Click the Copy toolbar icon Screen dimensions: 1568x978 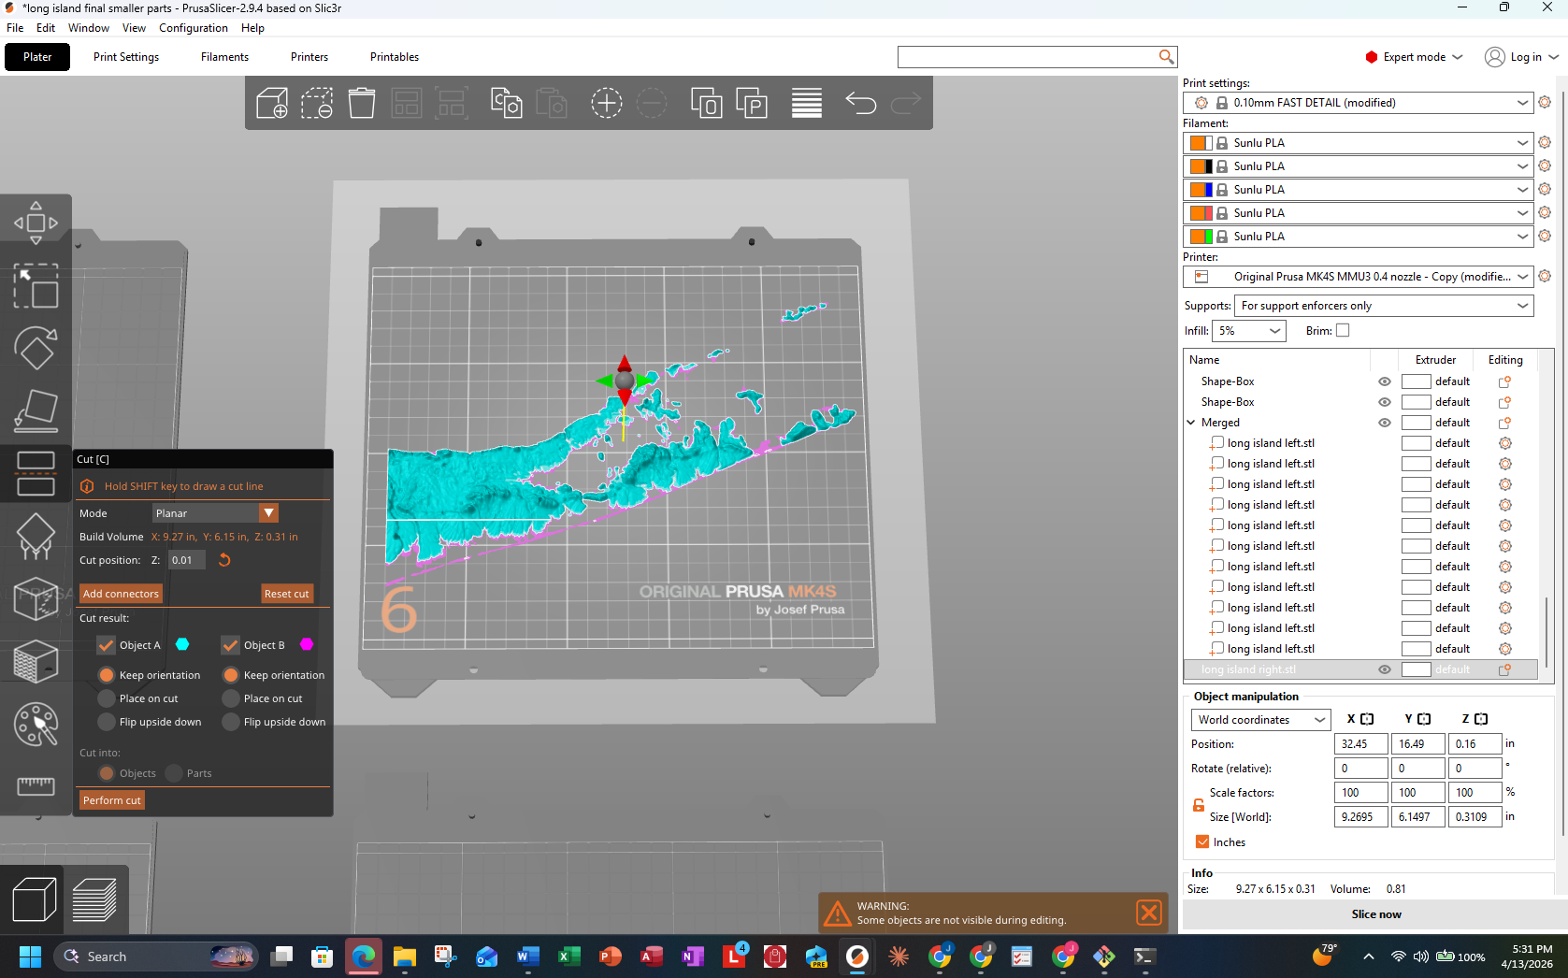click(506, 103)
